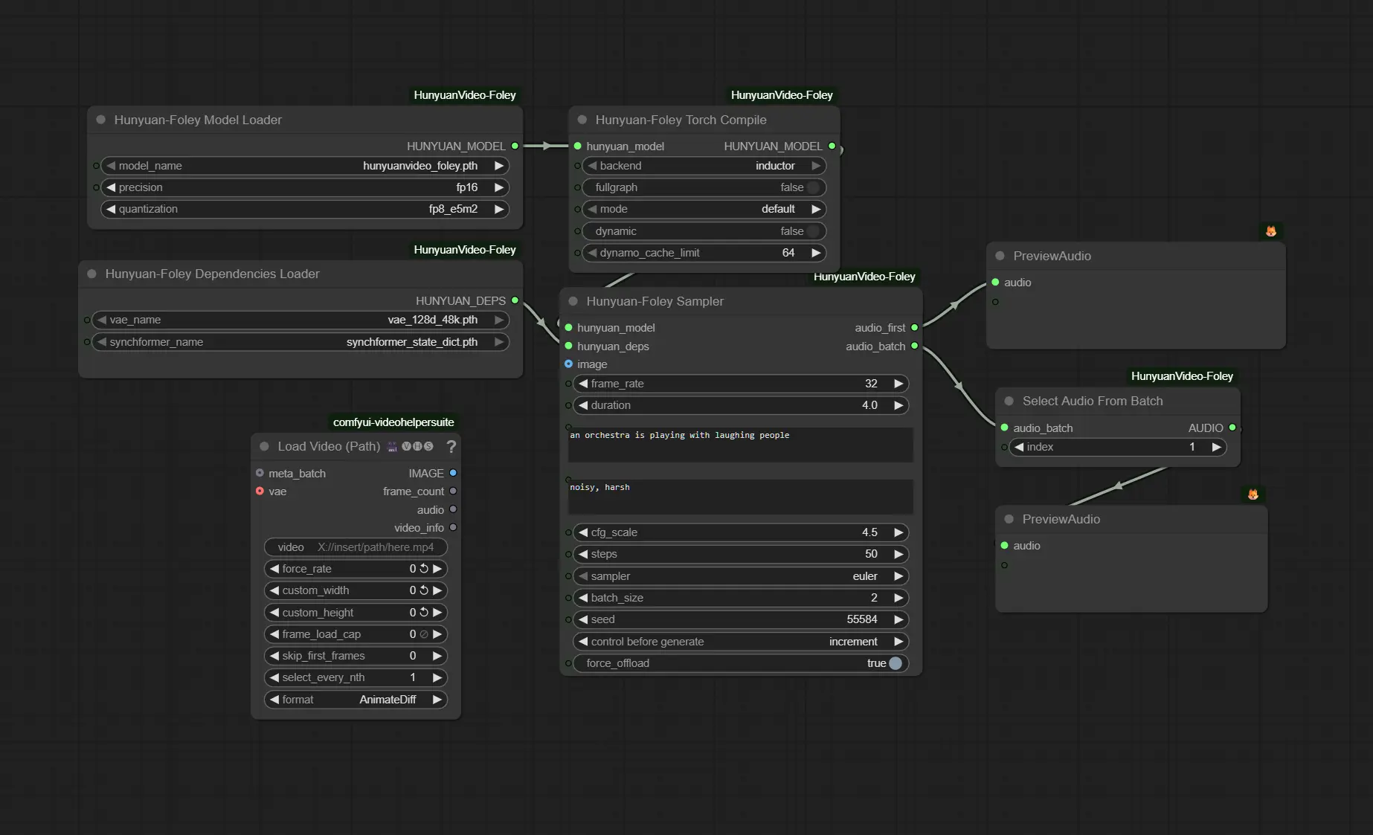Click the fox badge icon above bottom PreviewAudio node
The image size is (1373, 835).
coord(1253,494)
